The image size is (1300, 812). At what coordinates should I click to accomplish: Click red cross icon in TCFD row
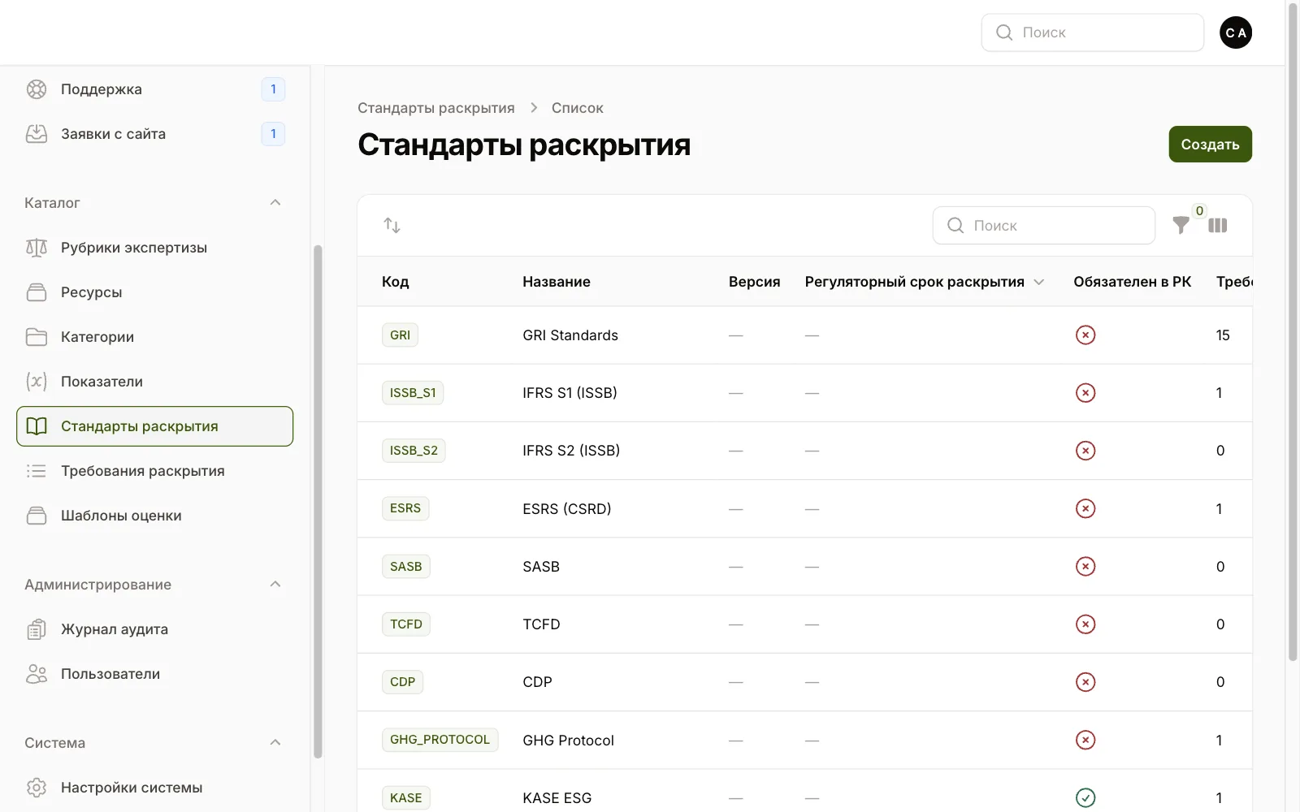1085,624
